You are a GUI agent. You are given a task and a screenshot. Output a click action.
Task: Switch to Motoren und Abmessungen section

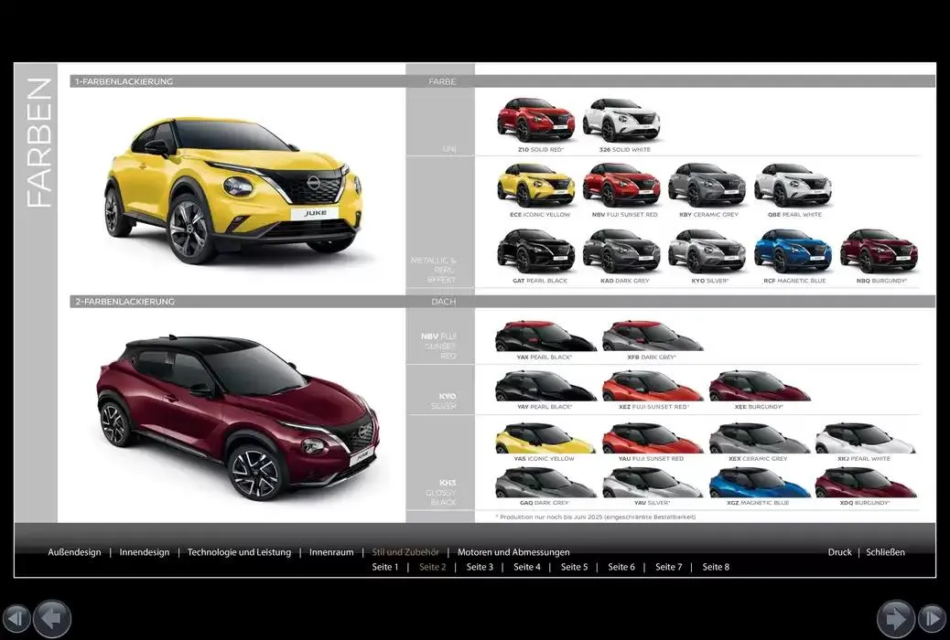[513, 552]
